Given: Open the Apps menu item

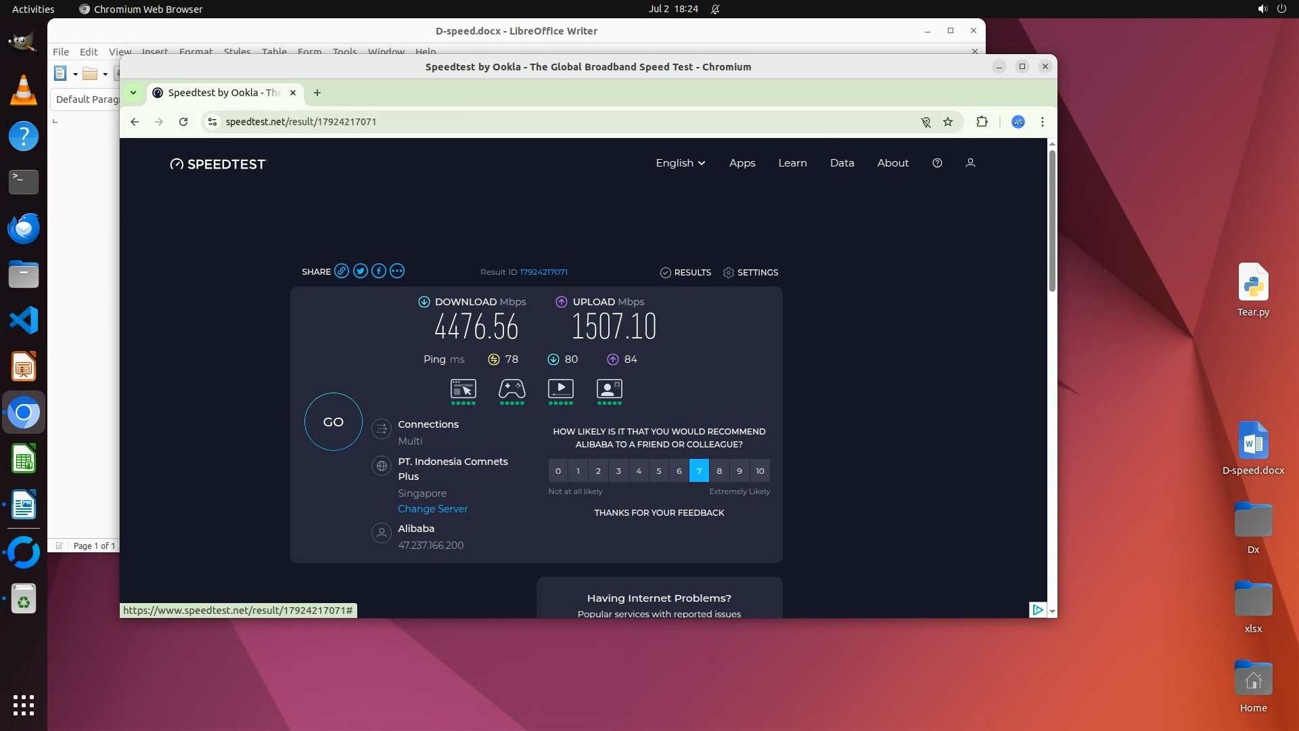Looking at the screenshot, I should [742, 163].
